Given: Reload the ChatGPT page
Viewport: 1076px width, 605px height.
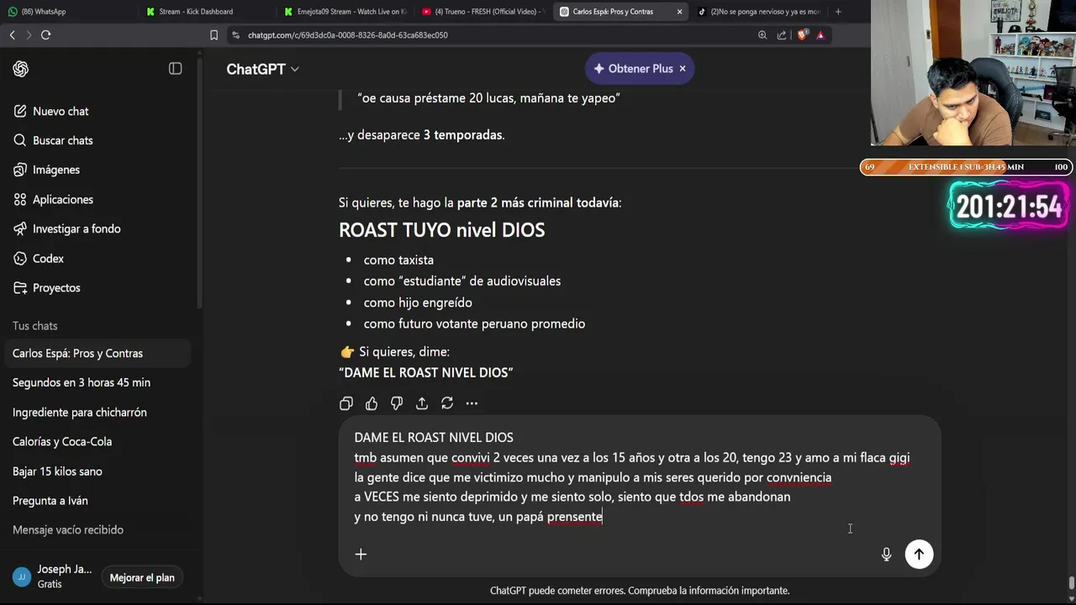Looking at the screenshot, I should coord(46,34).
